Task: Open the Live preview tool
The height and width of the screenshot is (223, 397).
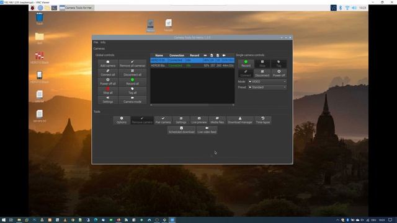Action: [x=199, y=120]
